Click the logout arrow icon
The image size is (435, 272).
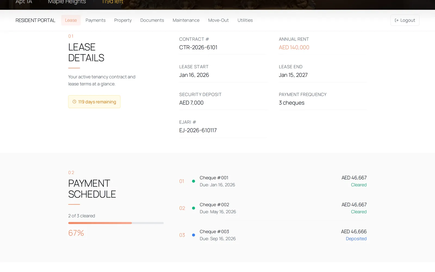click(x=397, y=20)
